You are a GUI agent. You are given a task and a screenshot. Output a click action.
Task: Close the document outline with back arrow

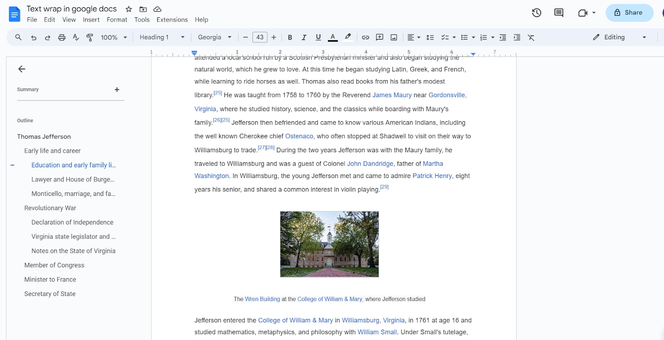click(22, 69)
